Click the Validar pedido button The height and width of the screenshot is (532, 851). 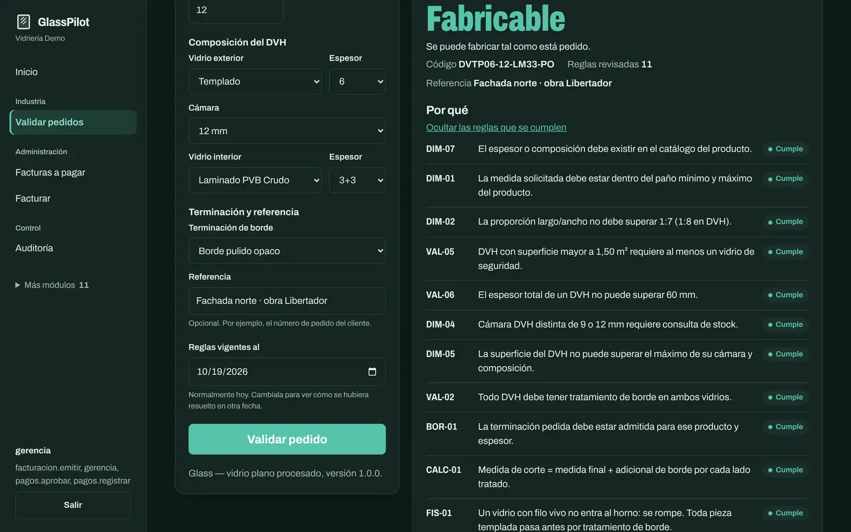pos(287,439)
